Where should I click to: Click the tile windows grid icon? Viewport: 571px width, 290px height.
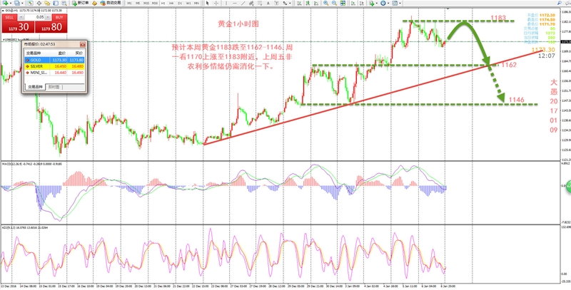click(343, 3)
